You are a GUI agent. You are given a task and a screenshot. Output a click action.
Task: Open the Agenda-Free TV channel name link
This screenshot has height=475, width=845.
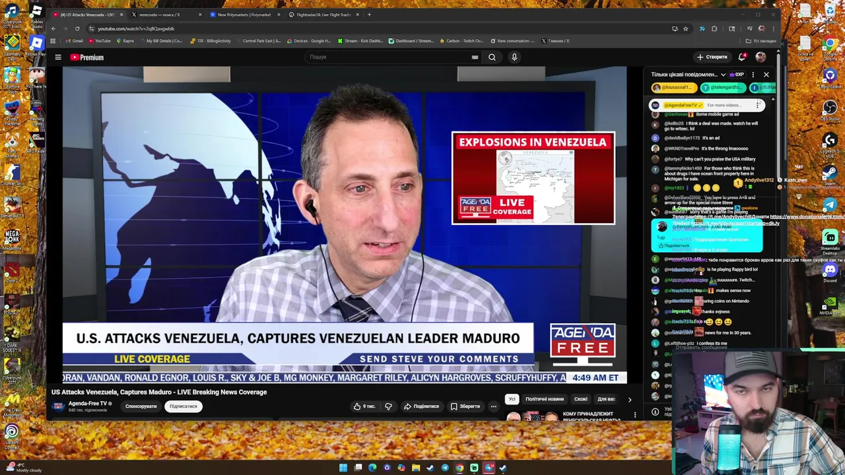tap(88, 404)
